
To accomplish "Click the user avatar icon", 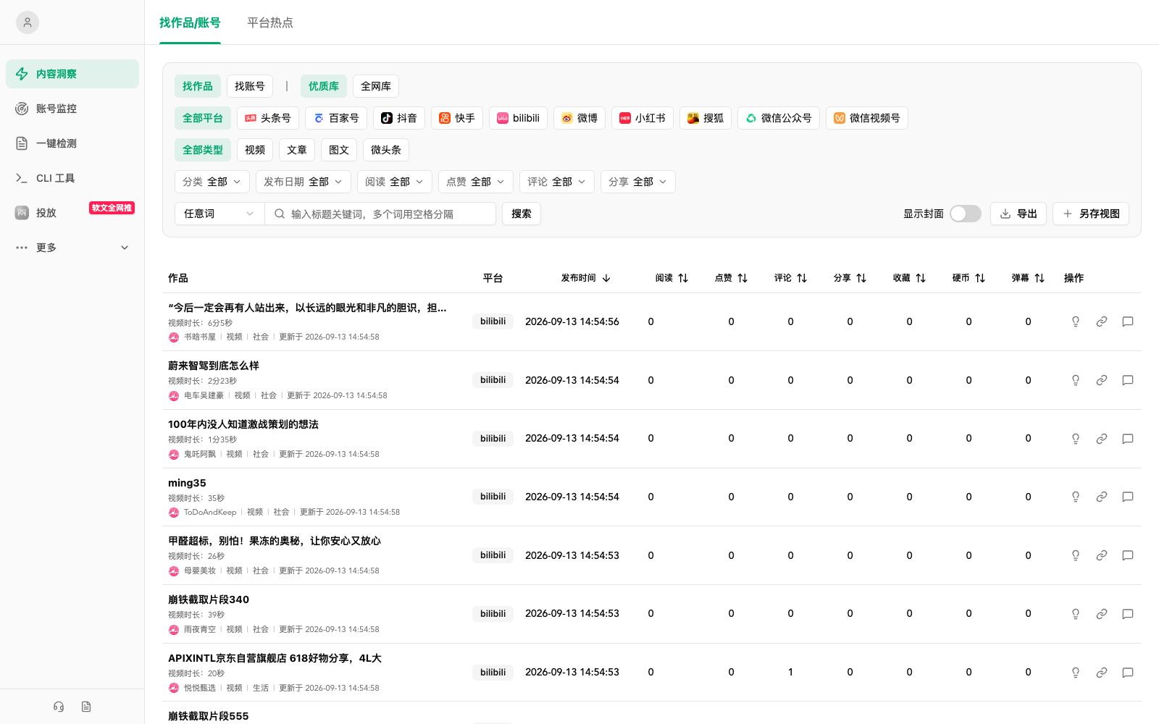I will [28, 22].
